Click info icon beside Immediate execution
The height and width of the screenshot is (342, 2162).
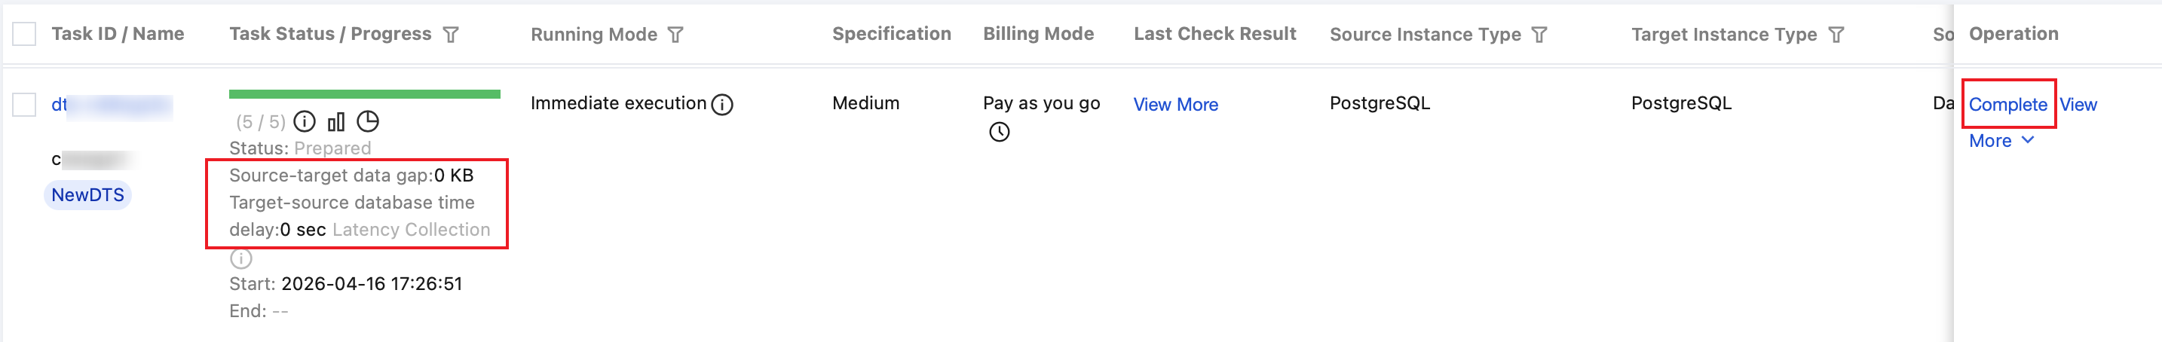(721, 105)
